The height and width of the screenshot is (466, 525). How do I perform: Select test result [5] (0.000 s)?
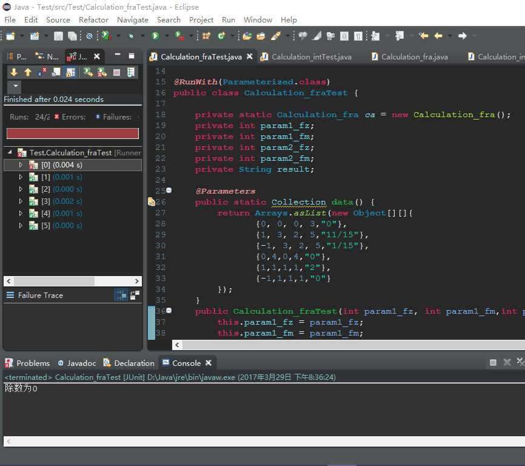tap(73, 226)
